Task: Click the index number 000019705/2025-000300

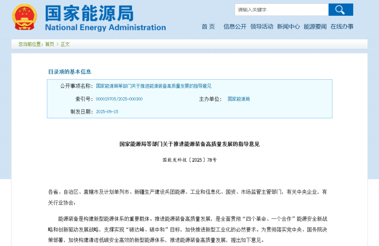Action: pyautogui.click(x=120, y=99)
